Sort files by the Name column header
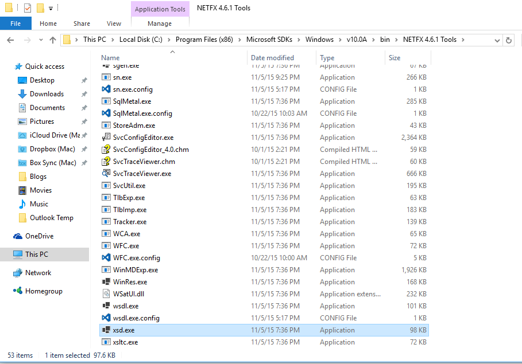Viewport: 522px width, 364px height. tap(173, 58)
